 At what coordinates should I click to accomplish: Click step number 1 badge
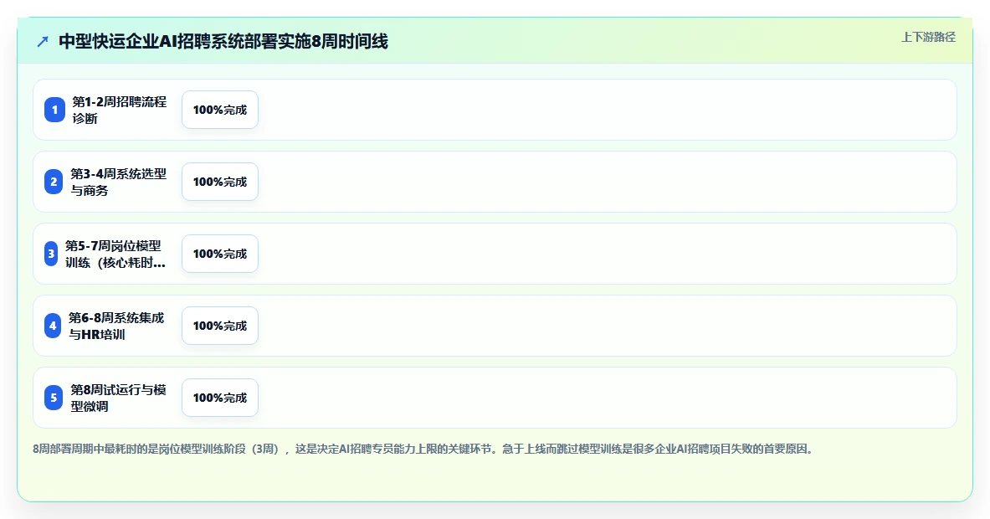pos(54,110)
